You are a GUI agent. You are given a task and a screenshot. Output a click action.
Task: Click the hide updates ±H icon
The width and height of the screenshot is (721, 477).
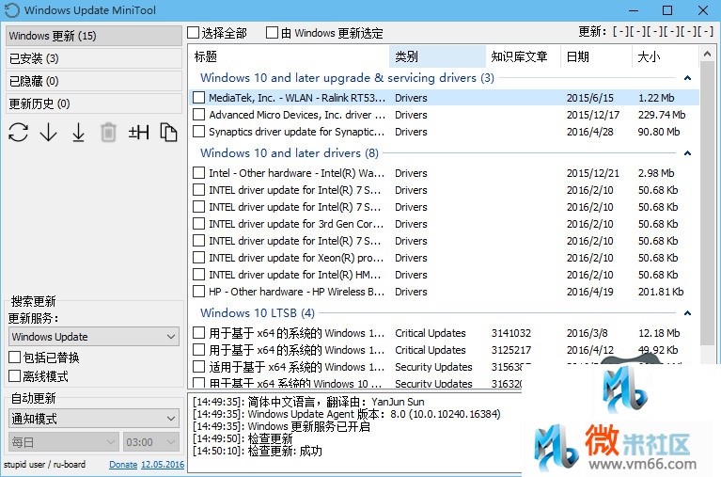tap(138, 133)
